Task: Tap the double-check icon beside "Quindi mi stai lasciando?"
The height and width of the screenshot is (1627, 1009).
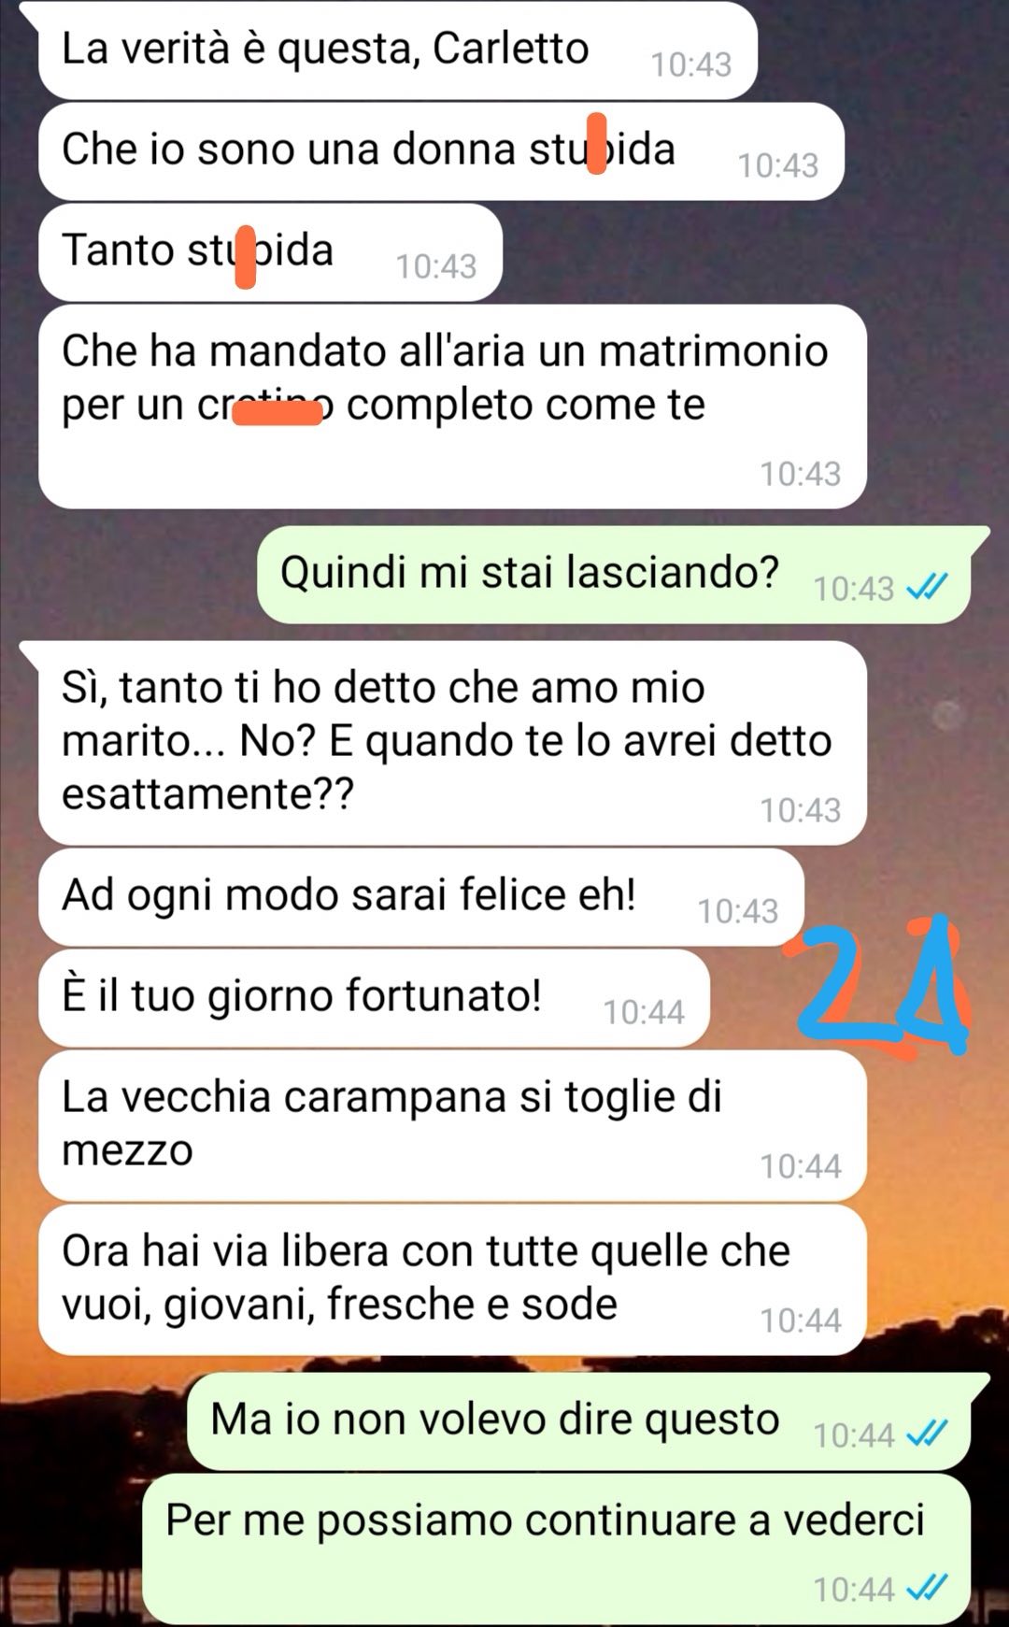Action: (928, 587)
